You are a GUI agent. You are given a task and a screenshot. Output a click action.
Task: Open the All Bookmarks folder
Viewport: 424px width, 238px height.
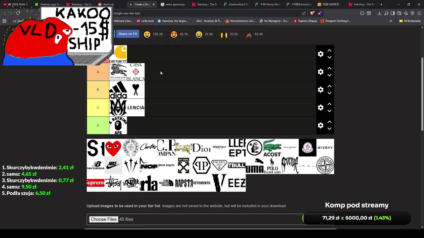(x=410, y=21)
